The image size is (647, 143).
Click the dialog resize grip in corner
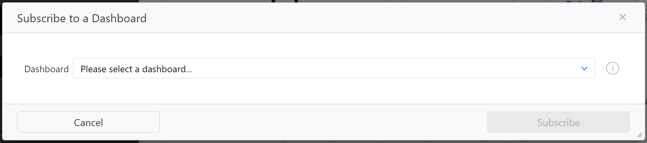pyautogui.click(x=639, y=135)
